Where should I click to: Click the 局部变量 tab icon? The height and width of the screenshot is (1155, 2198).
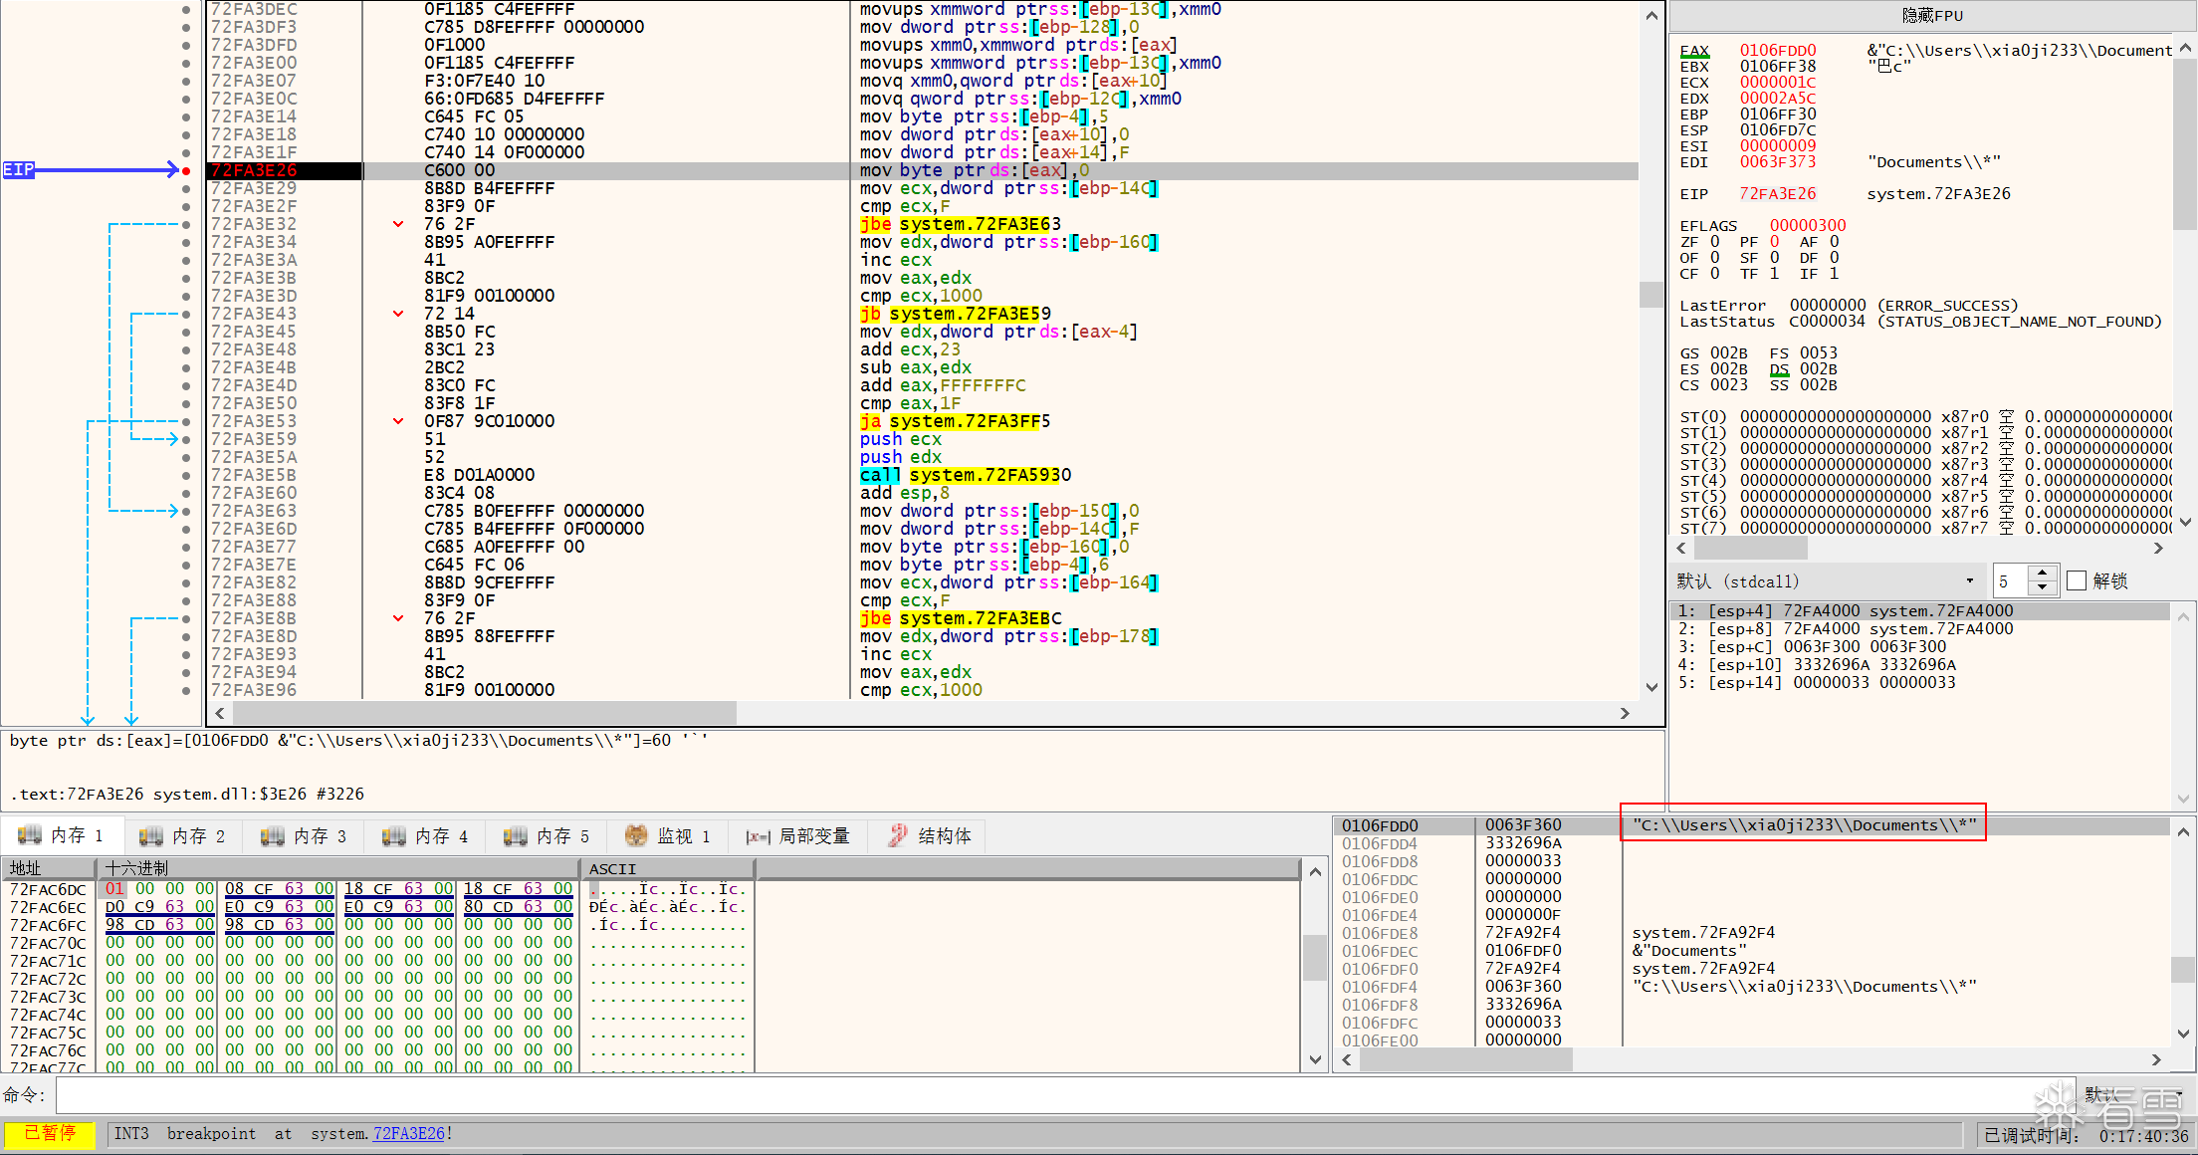pos(758,837)
